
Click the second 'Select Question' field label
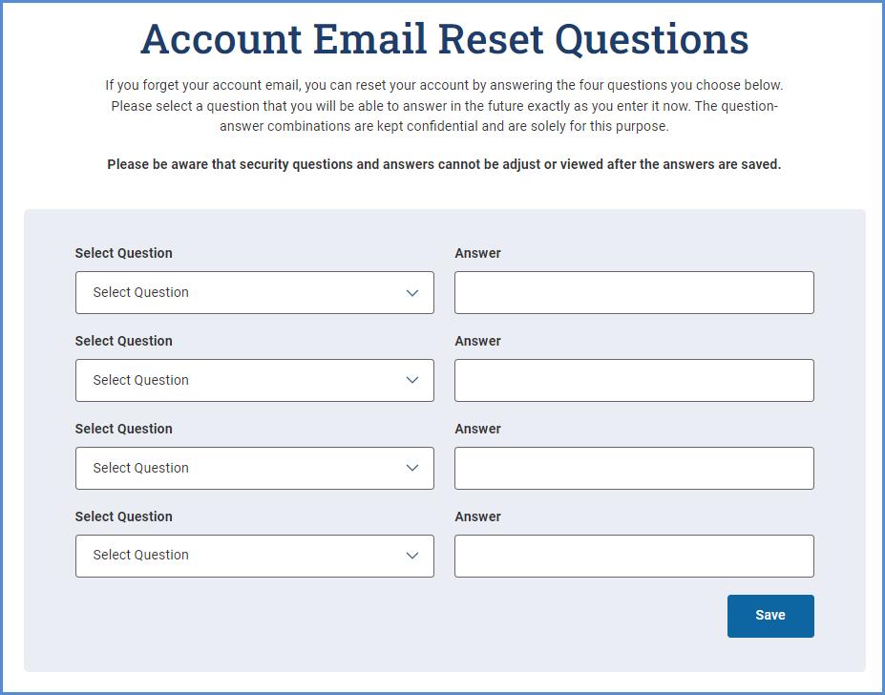124,341
